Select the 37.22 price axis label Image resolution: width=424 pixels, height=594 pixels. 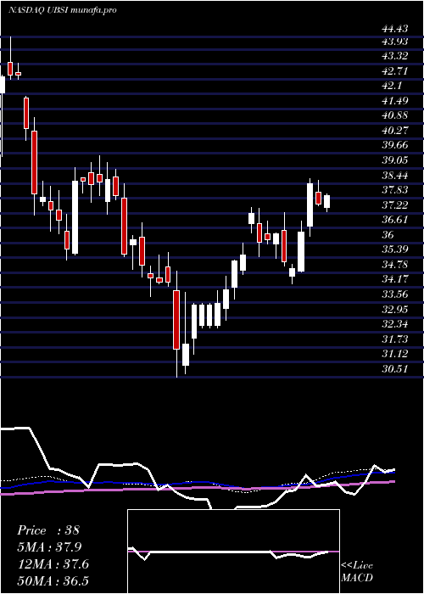point(395,205)
